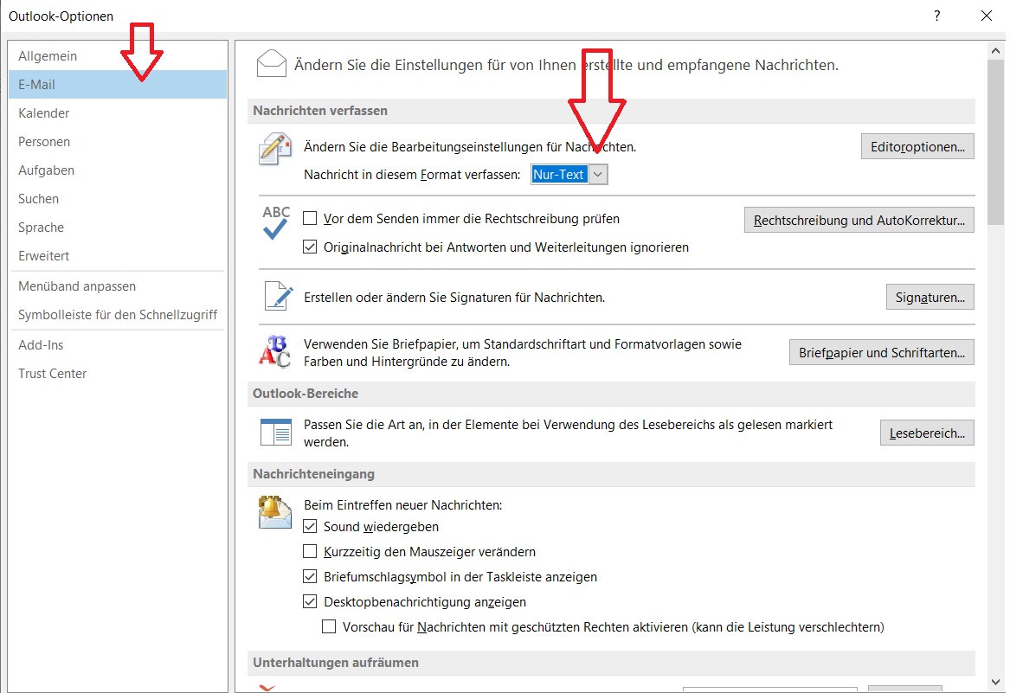Open Trust Center category
This screenshot has width=1010, height=693.
(x=118, y=374)
